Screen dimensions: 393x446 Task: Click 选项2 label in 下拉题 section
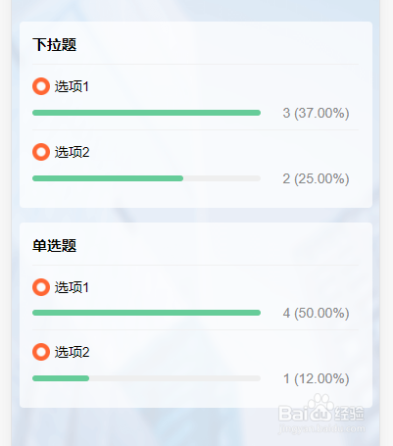[72, 152]
